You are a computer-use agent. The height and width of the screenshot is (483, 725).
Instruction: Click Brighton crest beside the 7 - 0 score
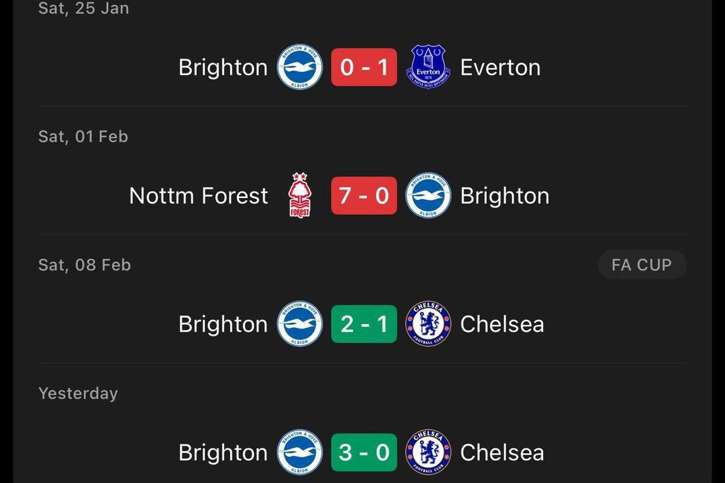coord(428,196)
